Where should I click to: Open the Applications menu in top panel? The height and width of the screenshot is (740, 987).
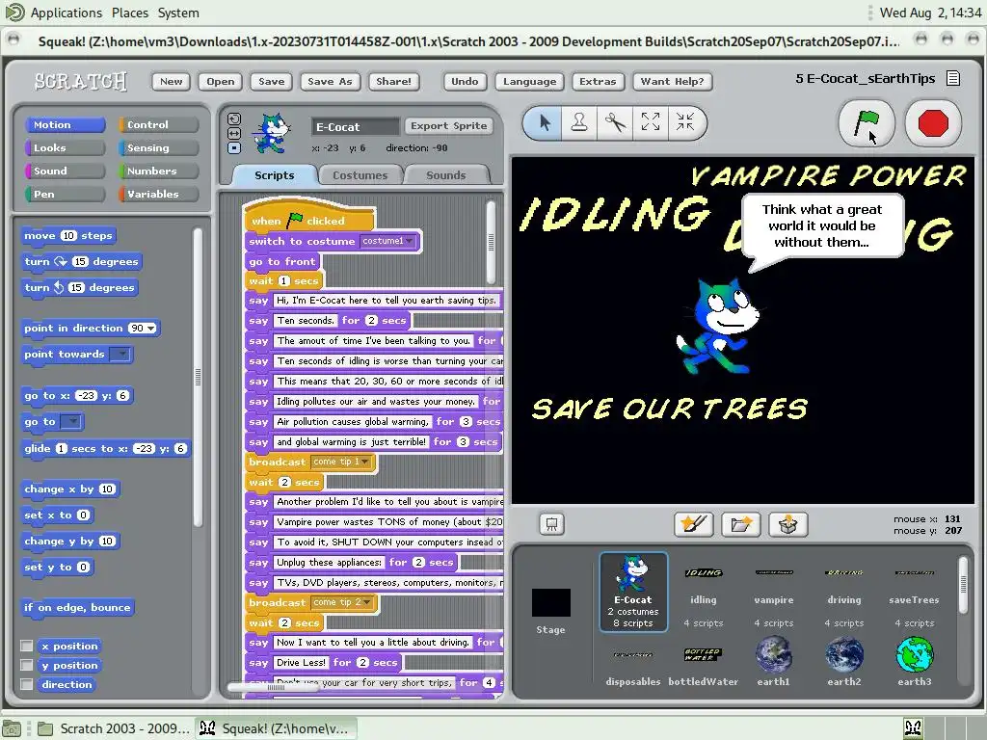coord(67,13)
